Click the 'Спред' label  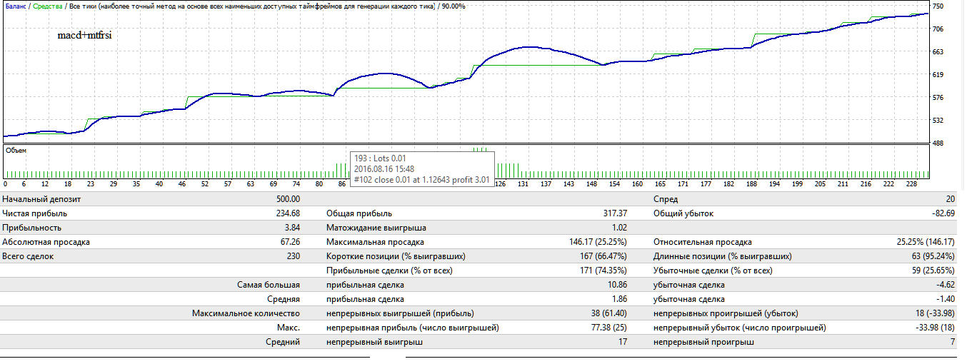coord(666,199)
